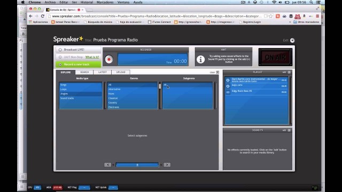
Task: Switch to the UPLOAD tab
Action: point(121,72)
